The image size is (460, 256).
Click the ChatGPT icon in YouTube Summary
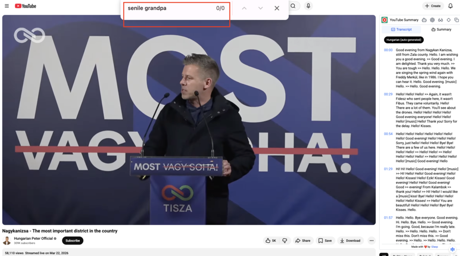432,20
